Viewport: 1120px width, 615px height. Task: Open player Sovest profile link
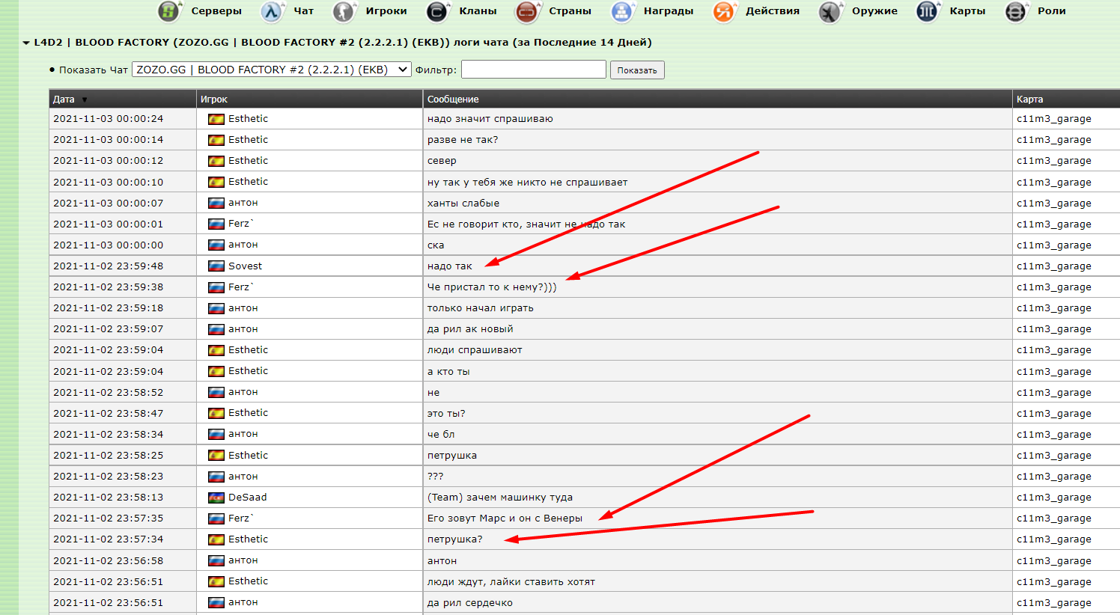coord(245,266)
